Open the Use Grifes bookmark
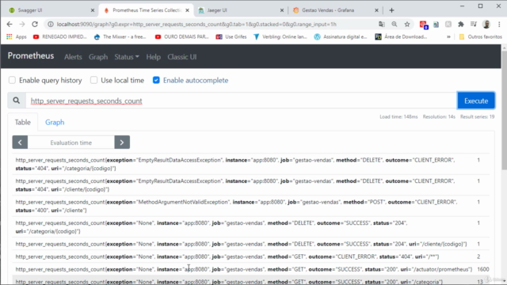The image size is (507, 285). click(231, 37)
